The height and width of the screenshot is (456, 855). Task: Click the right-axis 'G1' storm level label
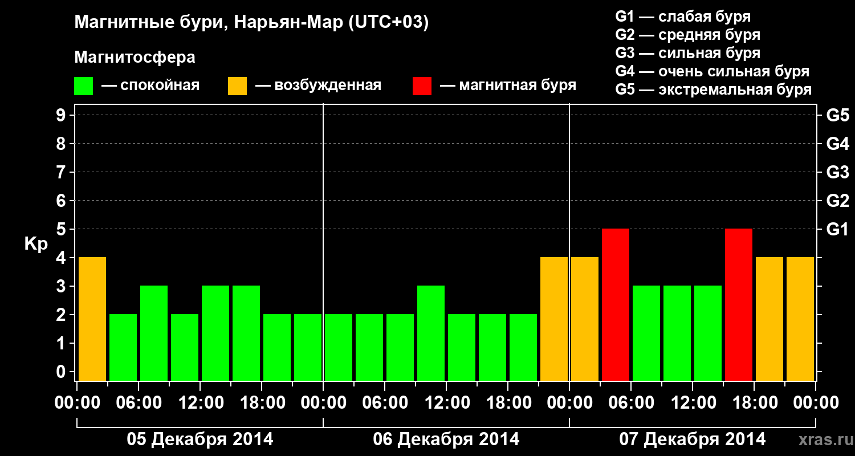pyautogui.click(x=838, y=229)
